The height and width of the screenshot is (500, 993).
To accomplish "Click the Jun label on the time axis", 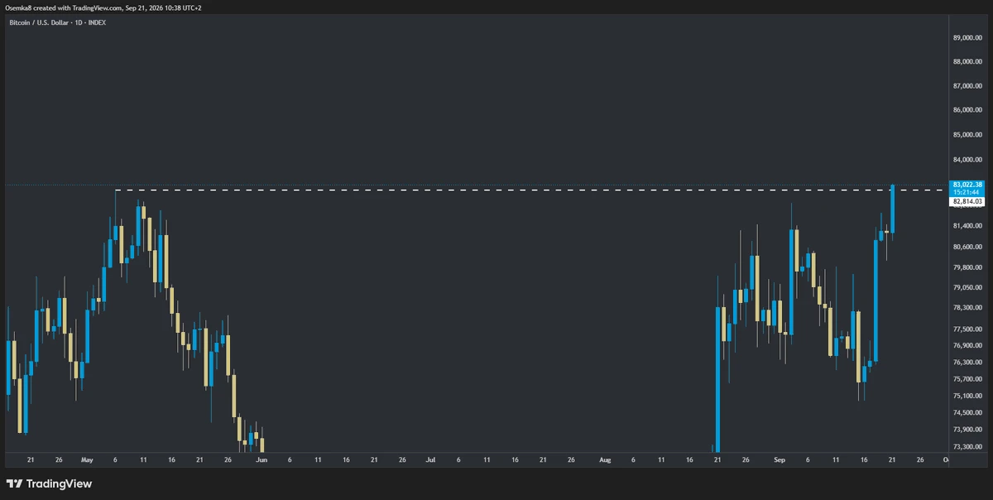I will pos(261,459).
